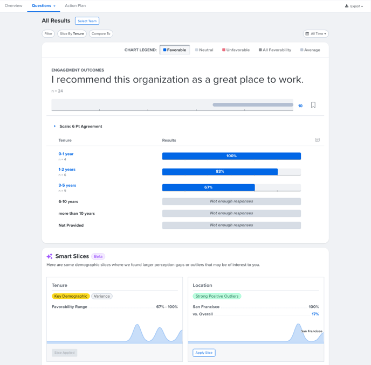Image resolution: width=371 pixels, height=365 pixels.
Task: Toggle Unfavorable in the chart legend
Action: coord(236,50)
